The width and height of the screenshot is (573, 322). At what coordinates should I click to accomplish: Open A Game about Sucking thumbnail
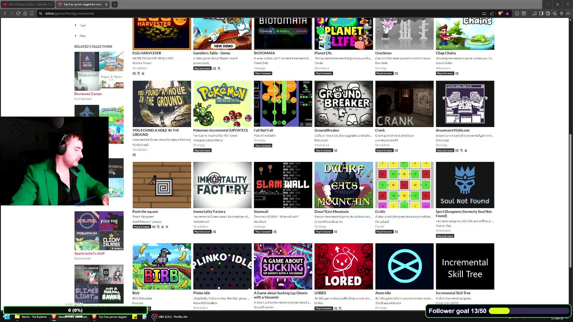[x=283, y=267]
